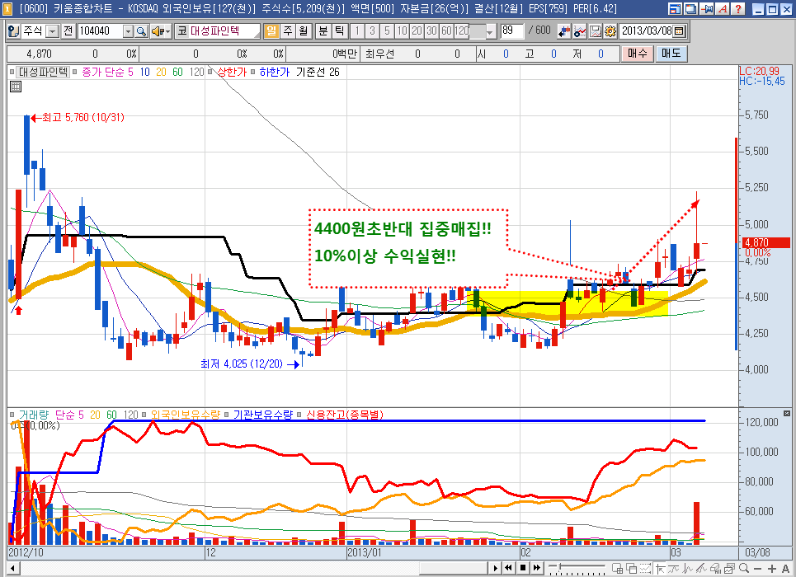Screen dimensions: 796x577
Task: Select interval preset 60
Action: pyautogui.click(x=446, y=31)
